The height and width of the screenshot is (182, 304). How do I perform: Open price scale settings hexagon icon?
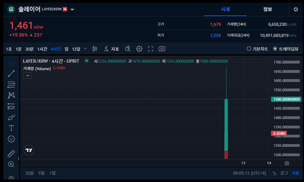pos(287,163)
